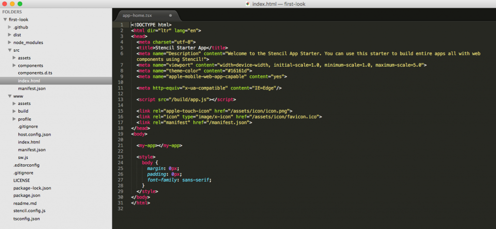496x229 pixels.
Task: Open the sw.js file
Action: click(x=23, y=157)
